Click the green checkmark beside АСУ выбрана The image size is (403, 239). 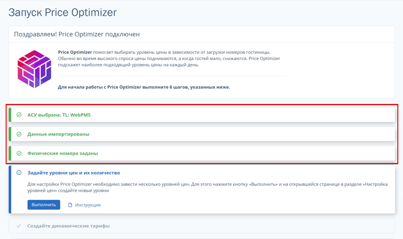[19, 115]
